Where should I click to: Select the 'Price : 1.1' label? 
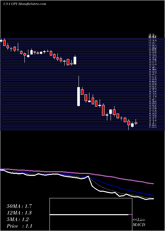[19, 226]
